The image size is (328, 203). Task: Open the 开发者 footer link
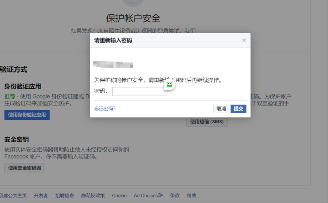coord(41,195)
